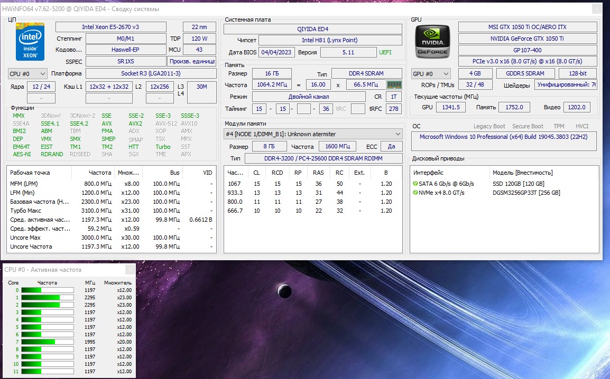Click the memory module icon beside 66.5 МГц
Image resolution: width=610 pixels, height=379 pixels.
394,84
